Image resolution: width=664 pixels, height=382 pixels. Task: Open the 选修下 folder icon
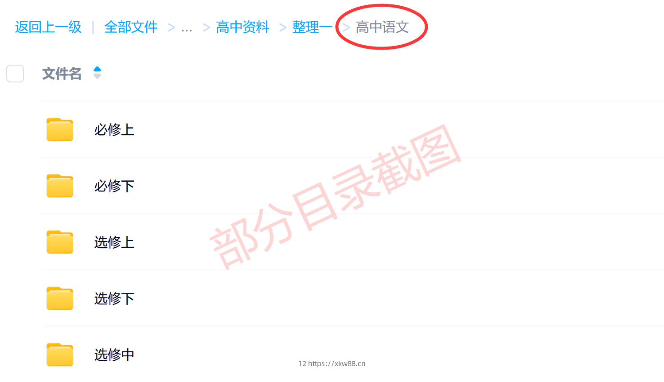[x=60, y=298]
